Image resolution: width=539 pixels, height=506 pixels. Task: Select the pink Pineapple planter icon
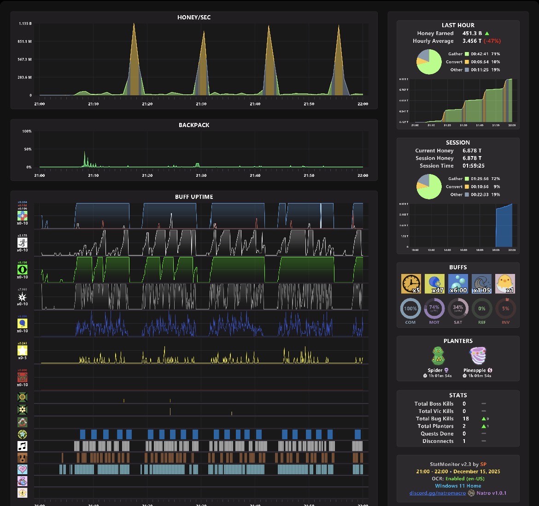click(478, 356)
